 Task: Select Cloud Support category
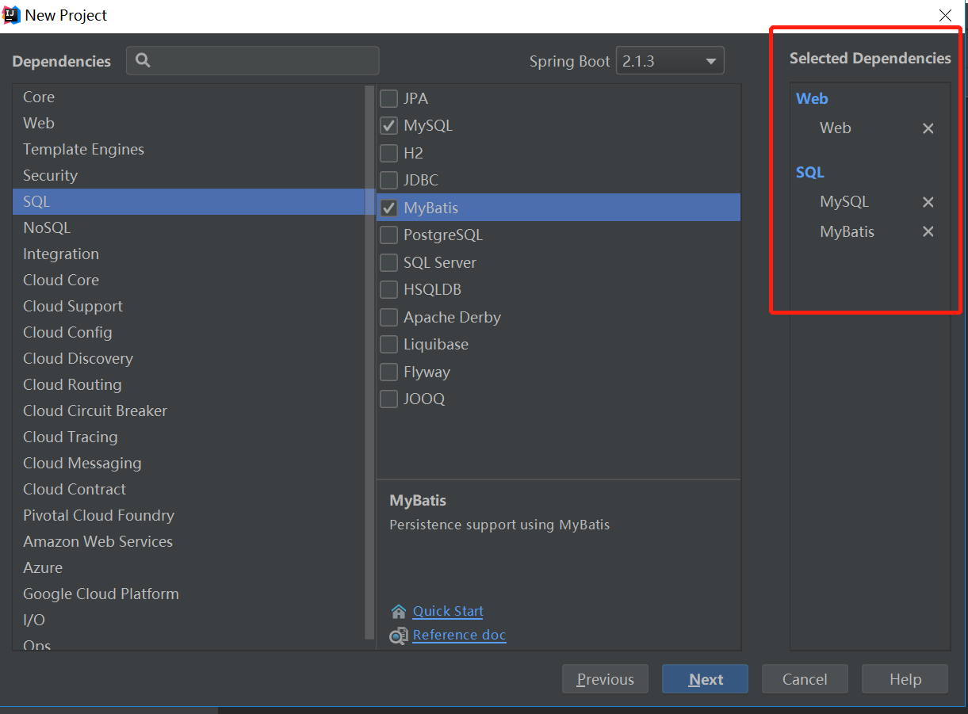click(188, 306)
